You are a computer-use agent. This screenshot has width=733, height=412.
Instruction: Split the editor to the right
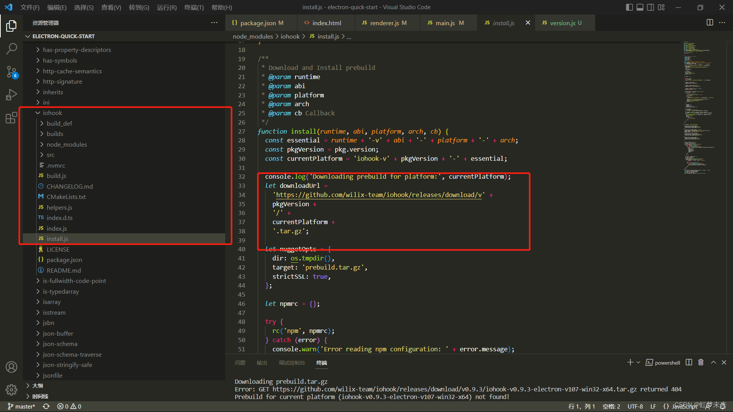tap(710, 23)
